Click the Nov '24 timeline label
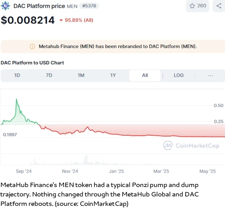 coord(70,171)
